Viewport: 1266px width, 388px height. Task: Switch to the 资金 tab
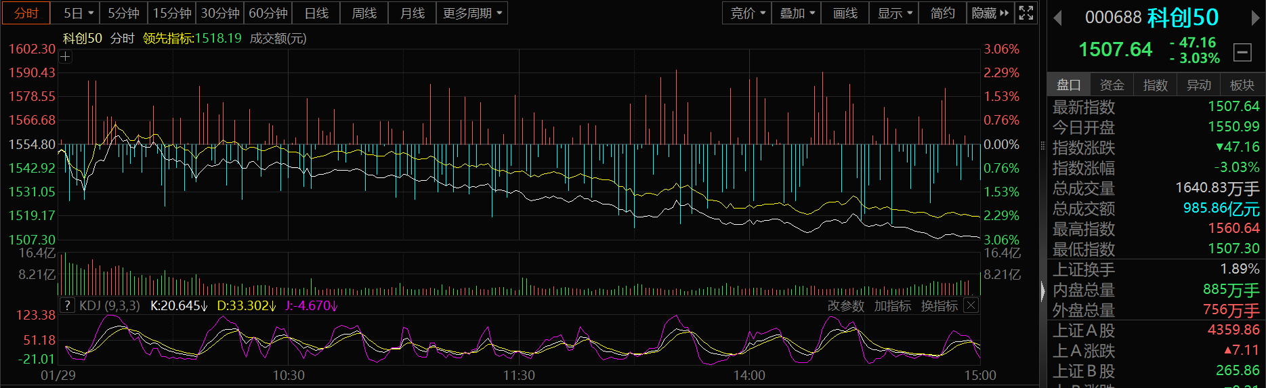pyautogui.click(x=1112, y=85)
